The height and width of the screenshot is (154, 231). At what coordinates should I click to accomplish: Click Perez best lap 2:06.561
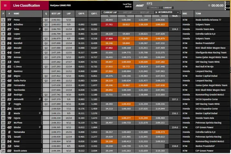point(56,20)
